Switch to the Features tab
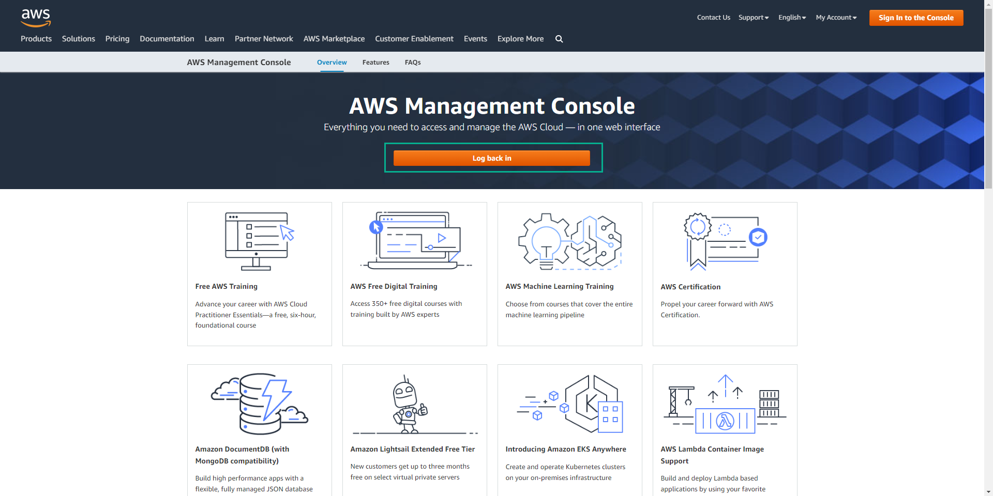The height and width of the screenshot is (496, 993). pos(376,63)
